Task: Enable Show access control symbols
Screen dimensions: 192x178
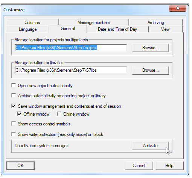Action: click(x=14, y=124)
